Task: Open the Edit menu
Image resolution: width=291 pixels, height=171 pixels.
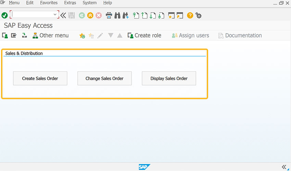Action: [x=30, y=3]
